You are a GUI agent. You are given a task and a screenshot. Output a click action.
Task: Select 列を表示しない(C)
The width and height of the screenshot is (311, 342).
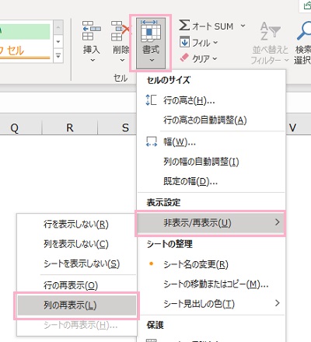click(x=77, y=244)
